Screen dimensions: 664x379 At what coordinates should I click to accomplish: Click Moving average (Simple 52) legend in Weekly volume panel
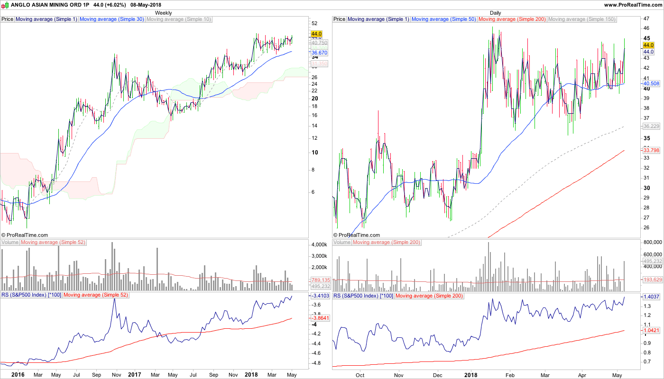click(53, 243)
